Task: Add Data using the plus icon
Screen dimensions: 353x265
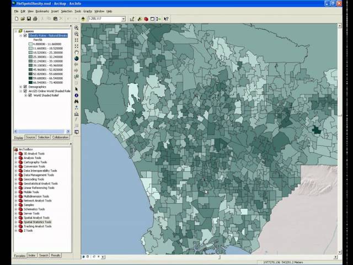Action: point(83,19)
